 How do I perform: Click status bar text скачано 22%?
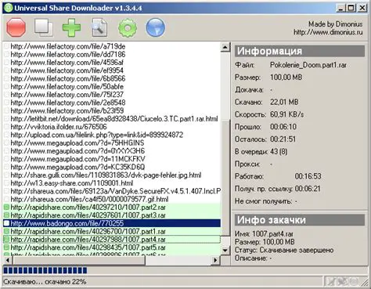pyautogui.click(x=66, y=282)
